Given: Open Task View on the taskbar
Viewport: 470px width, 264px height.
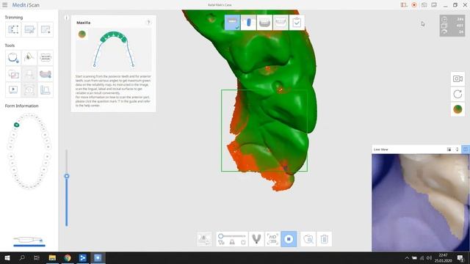Looking at the screenshot, I should pos(37,257).
